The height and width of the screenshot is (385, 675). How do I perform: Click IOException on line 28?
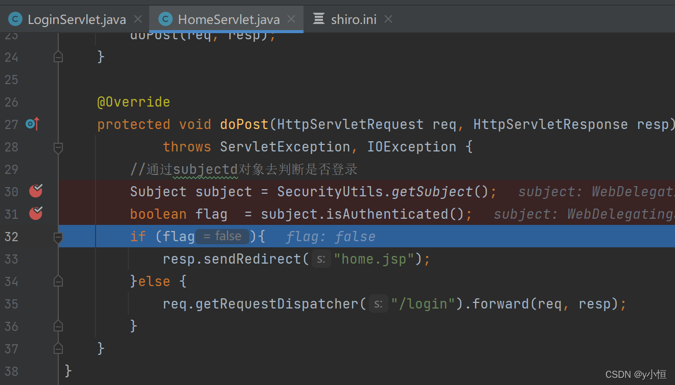click(412, 147)
